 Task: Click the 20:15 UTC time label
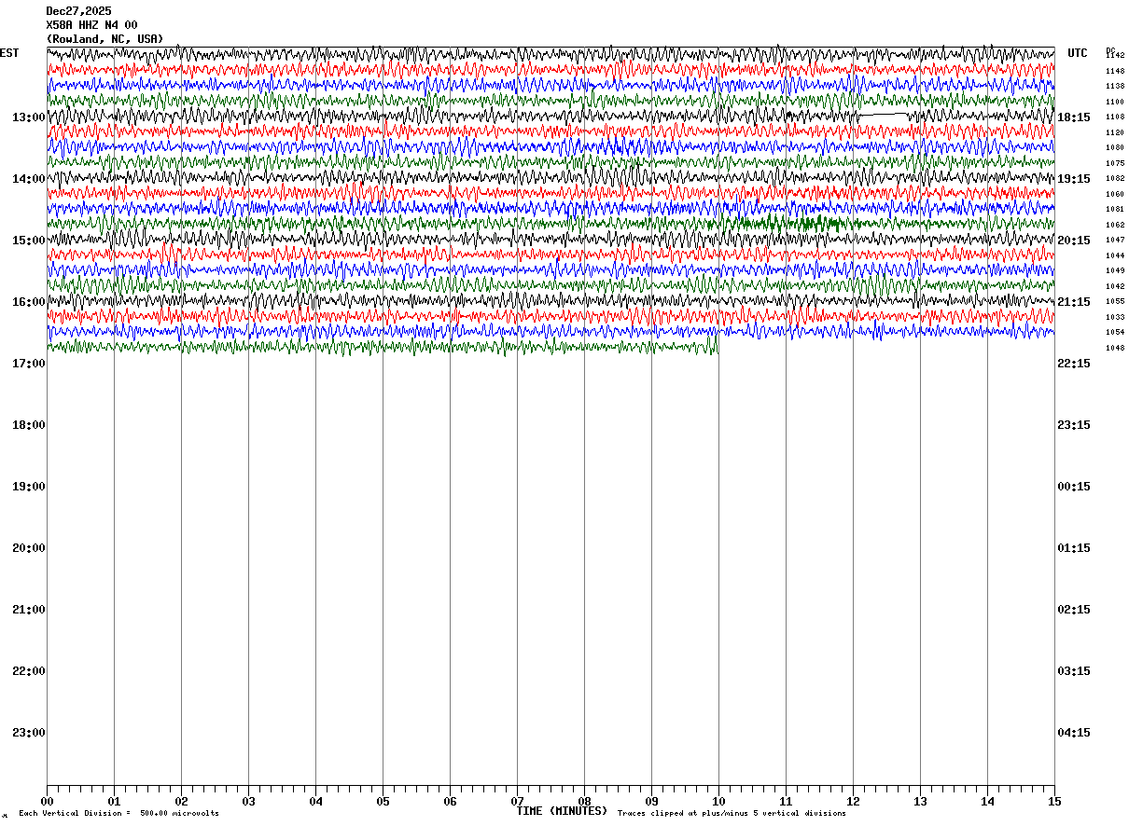(x=1074, y=241)
